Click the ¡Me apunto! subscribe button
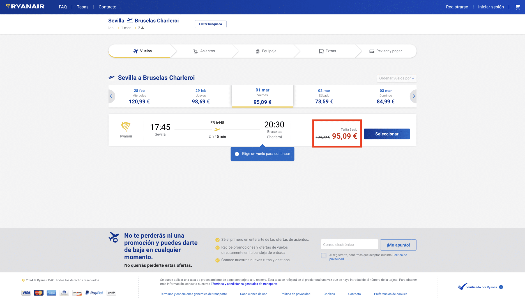Viewport: 525px width, 302px height. click(398, 245)
